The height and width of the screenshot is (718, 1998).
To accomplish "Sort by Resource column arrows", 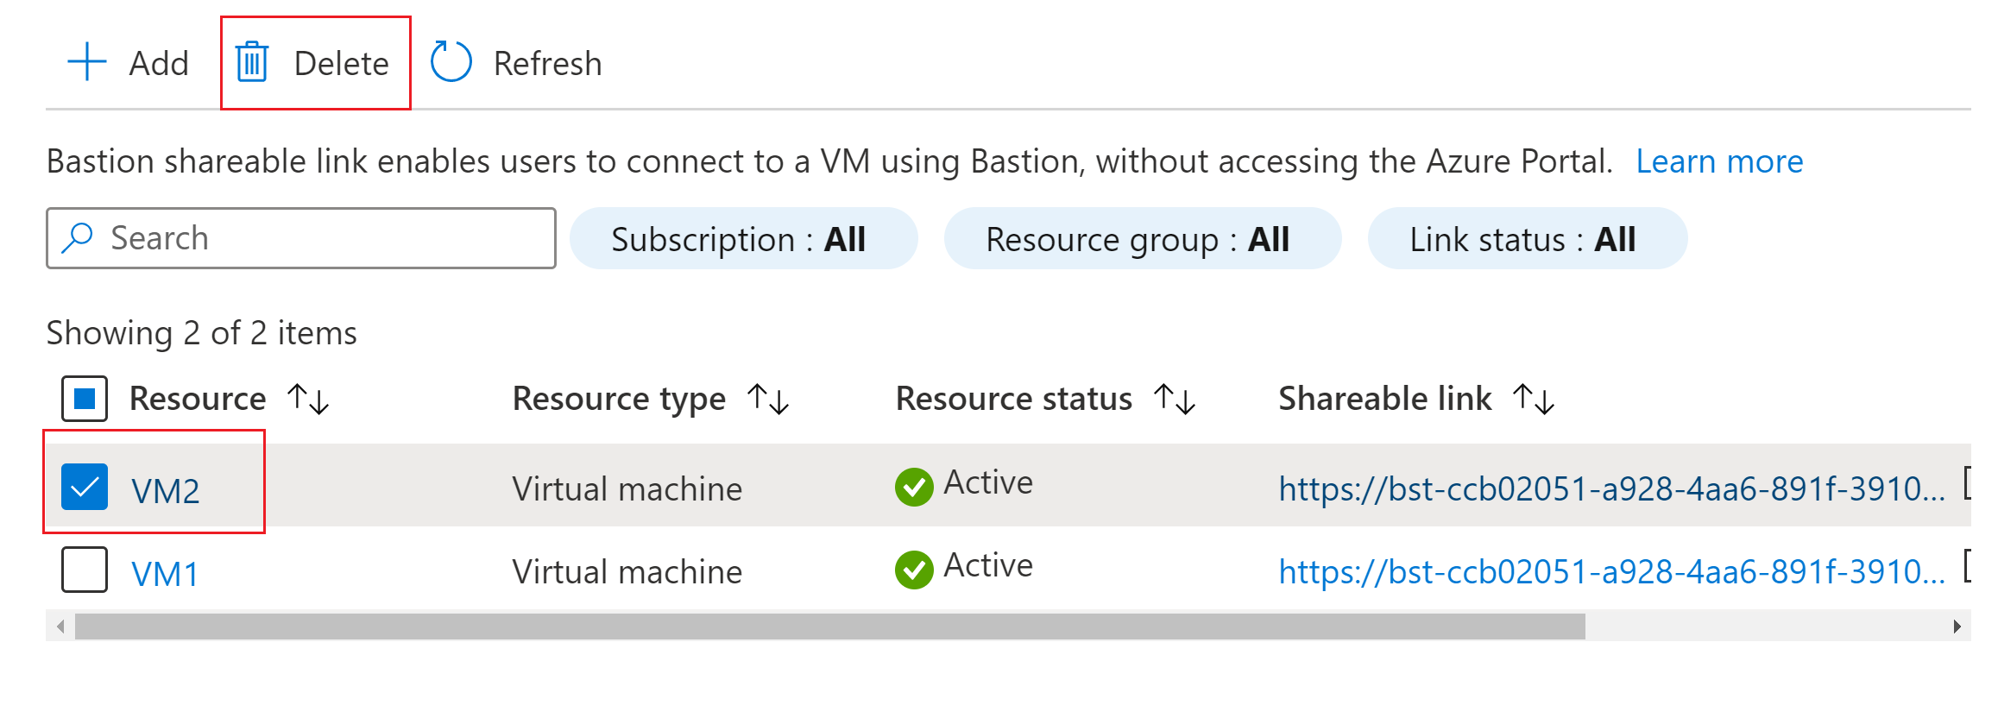I will (308, 400).
